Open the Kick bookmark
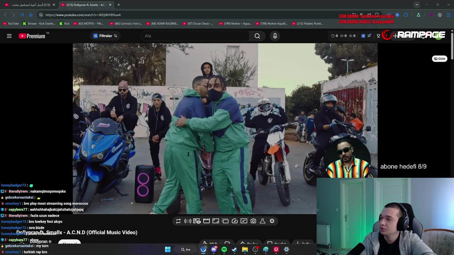Viewport: 454px width, 255px height. tap(65, 24)
